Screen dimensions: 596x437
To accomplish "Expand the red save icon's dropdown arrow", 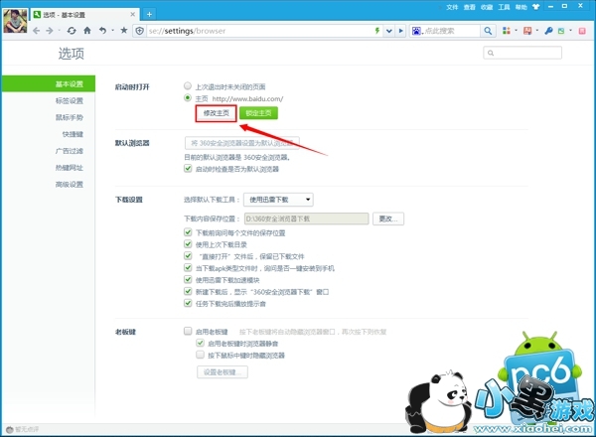I will [x=537, y=30].
